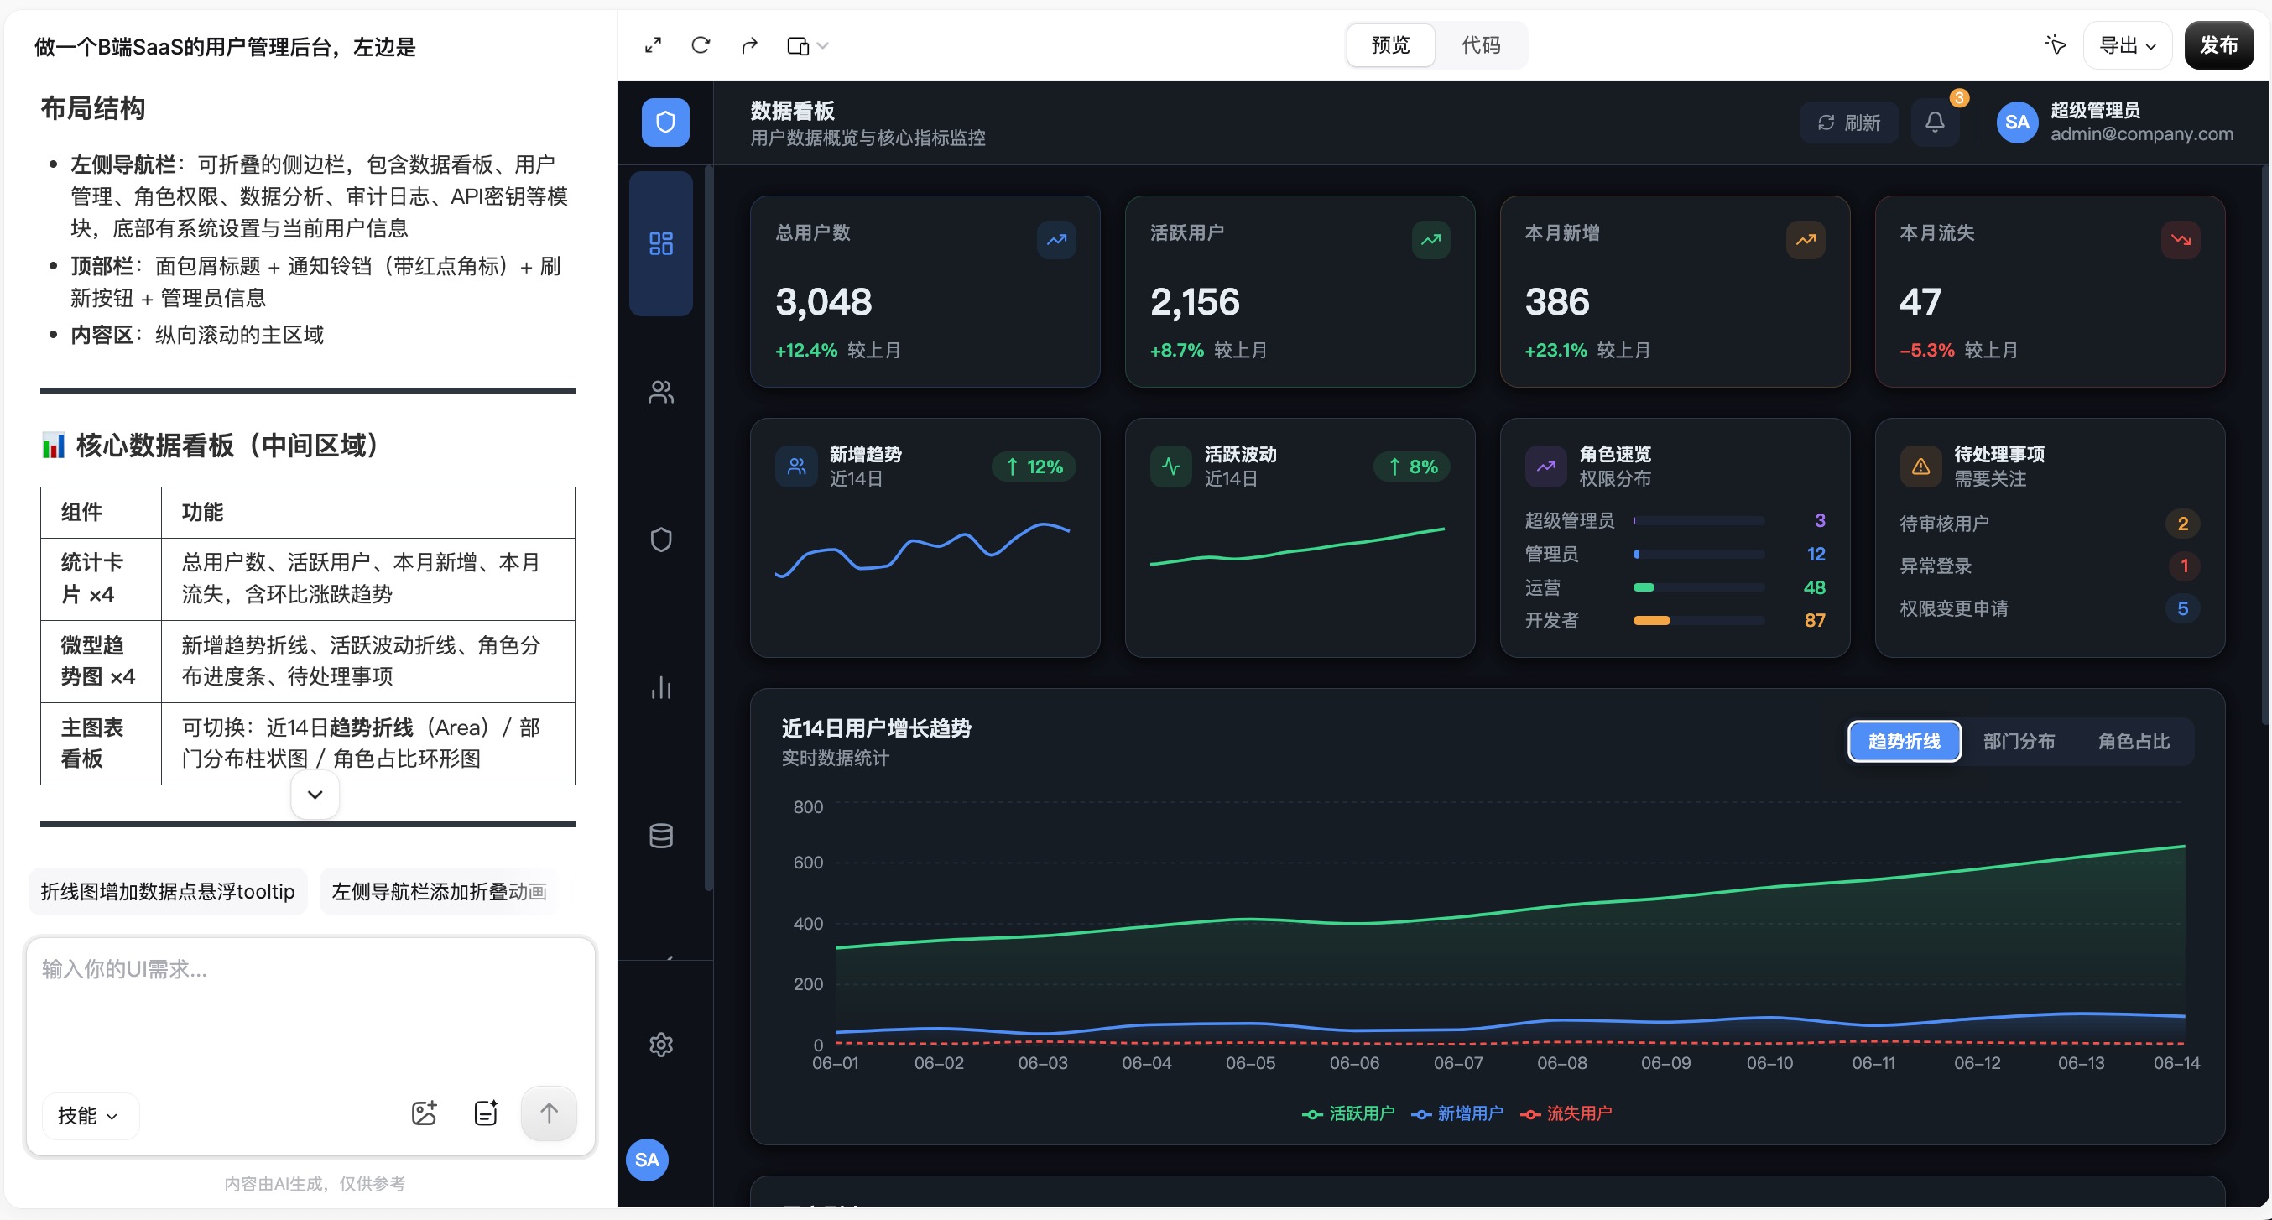Open dashboard grid icon in sidebar
Image resolution: width=2272 pixels, height=1220 pixels.
tap(660, 243)
